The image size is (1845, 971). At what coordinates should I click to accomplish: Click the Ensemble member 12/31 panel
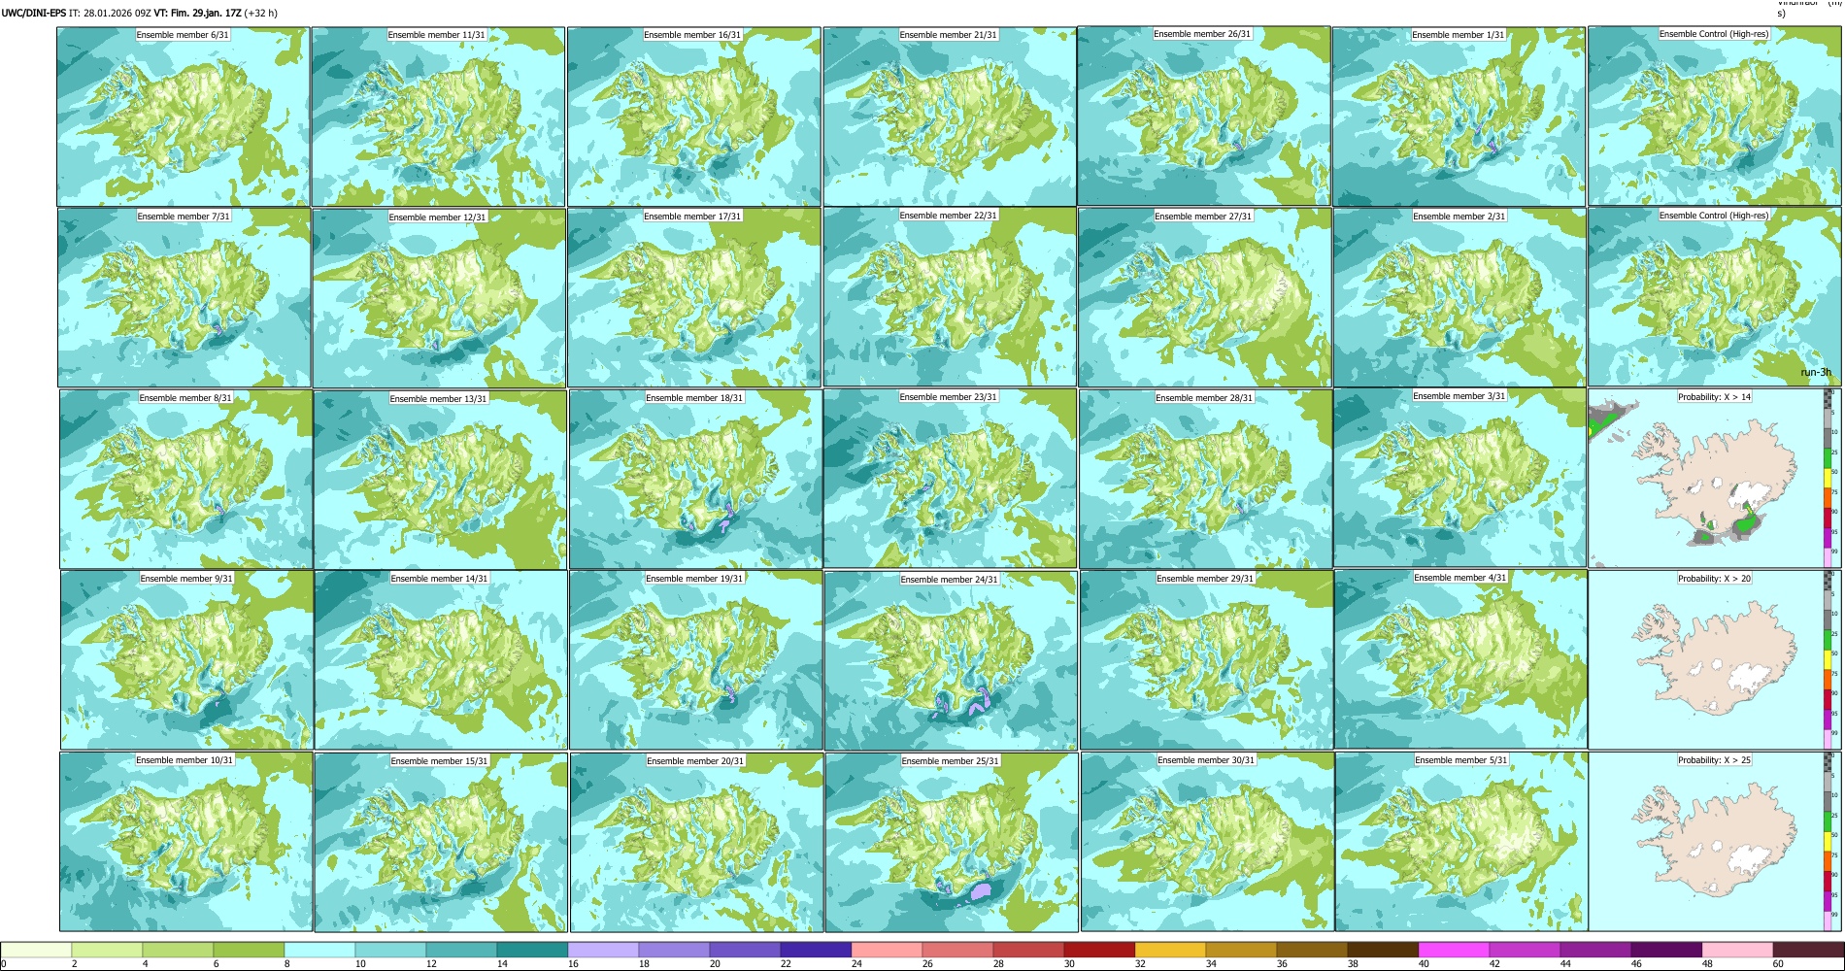[439, 298]
